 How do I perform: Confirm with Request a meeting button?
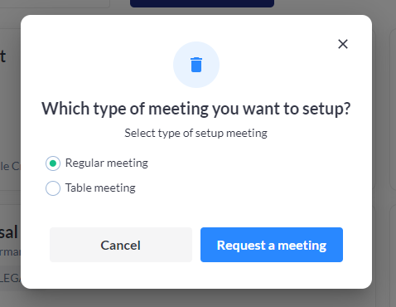coord(272,245)
